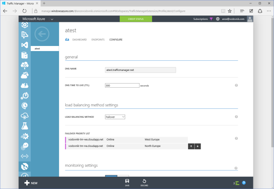Open the Machine Learning flask icon
The width and height of the screenshot is (274, 189).
click(x=24, y=126)
